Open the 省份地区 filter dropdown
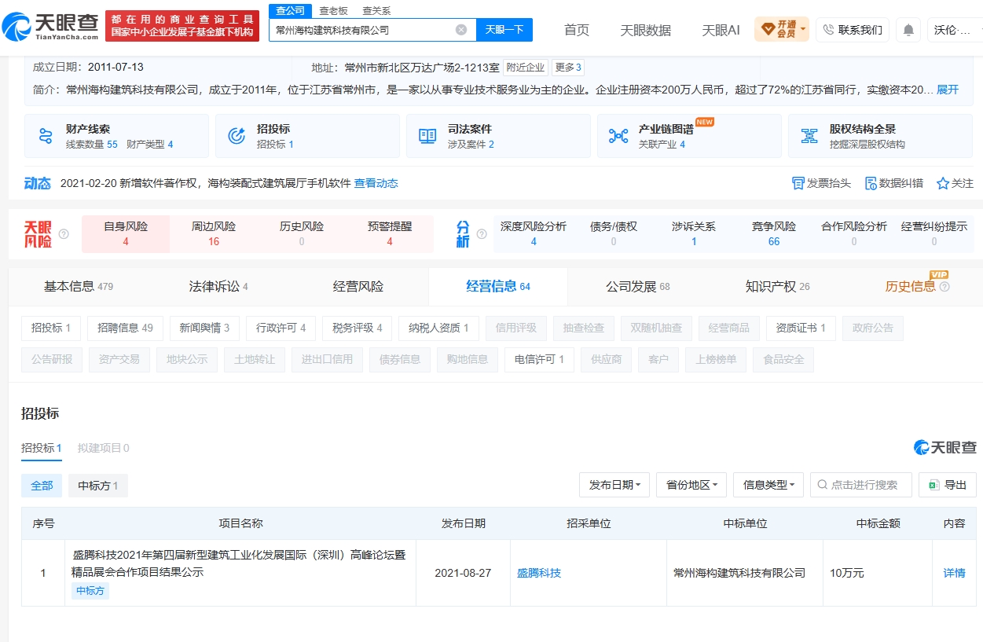 click(x=691, y=485)
